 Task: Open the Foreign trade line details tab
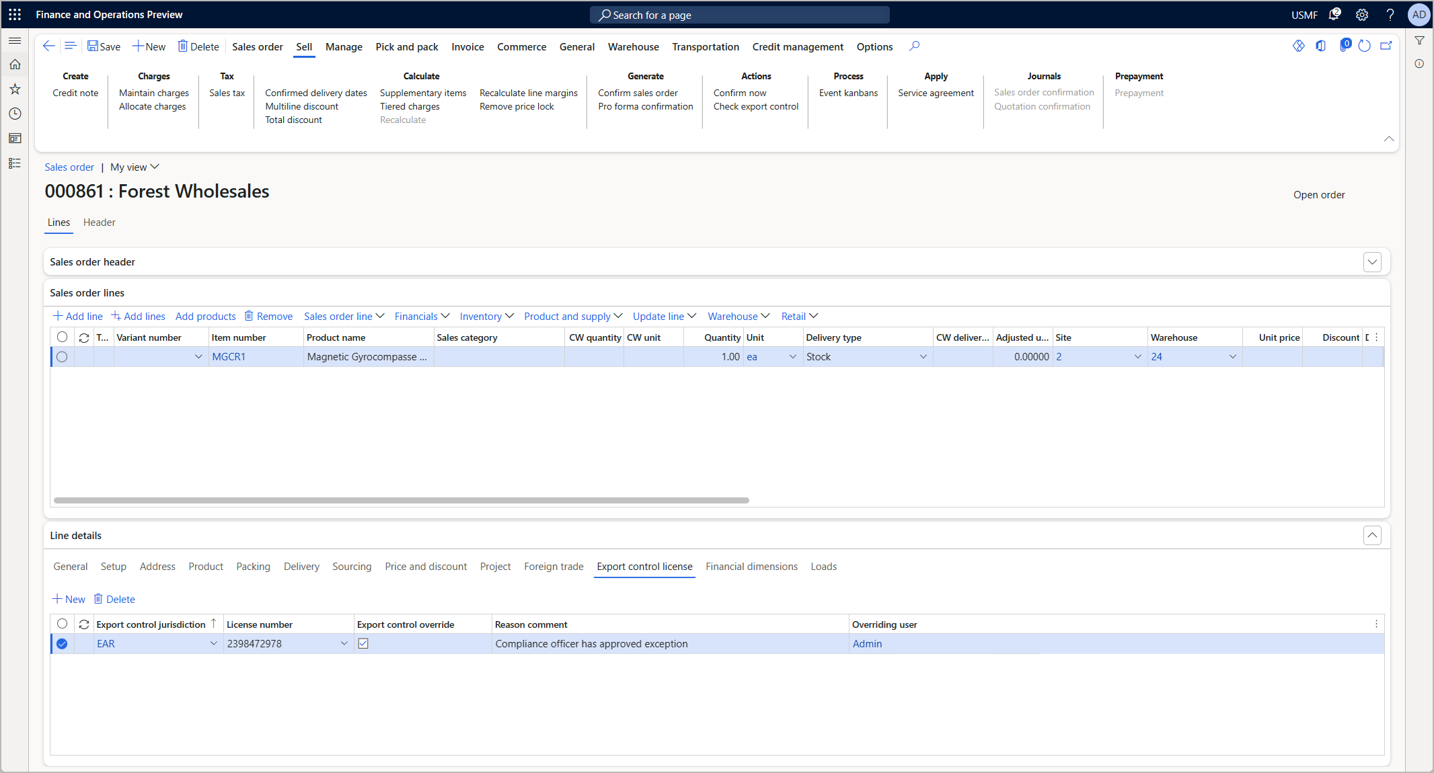553,567
